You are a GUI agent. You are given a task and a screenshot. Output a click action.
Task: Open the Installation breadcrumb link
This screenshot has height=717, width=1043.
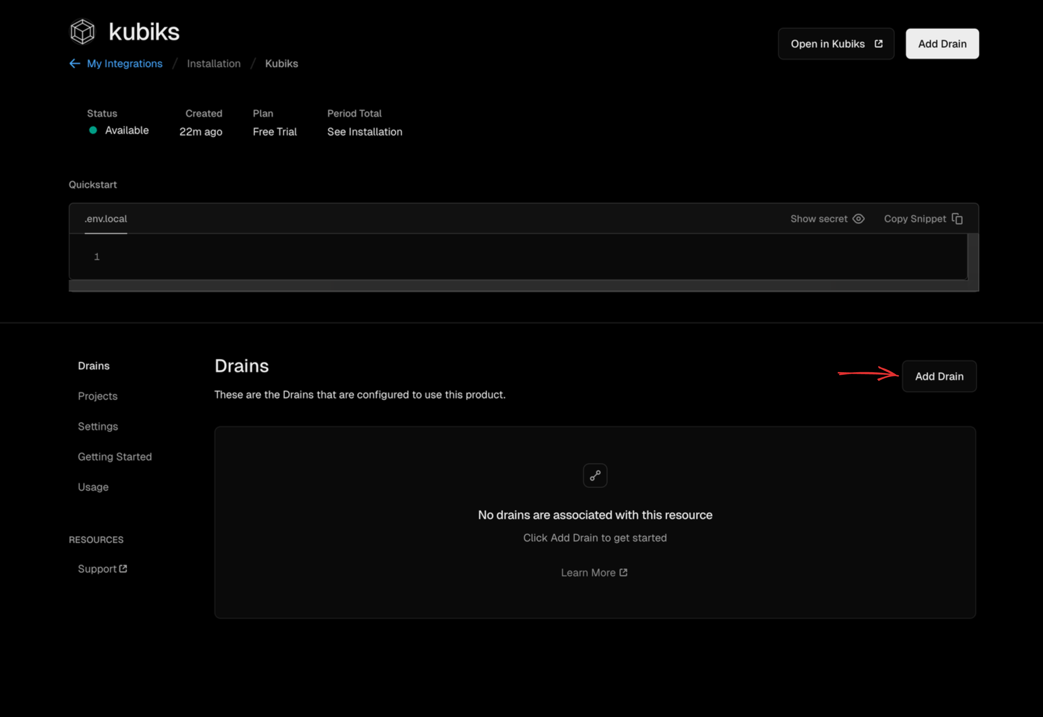tap(213, 63)
